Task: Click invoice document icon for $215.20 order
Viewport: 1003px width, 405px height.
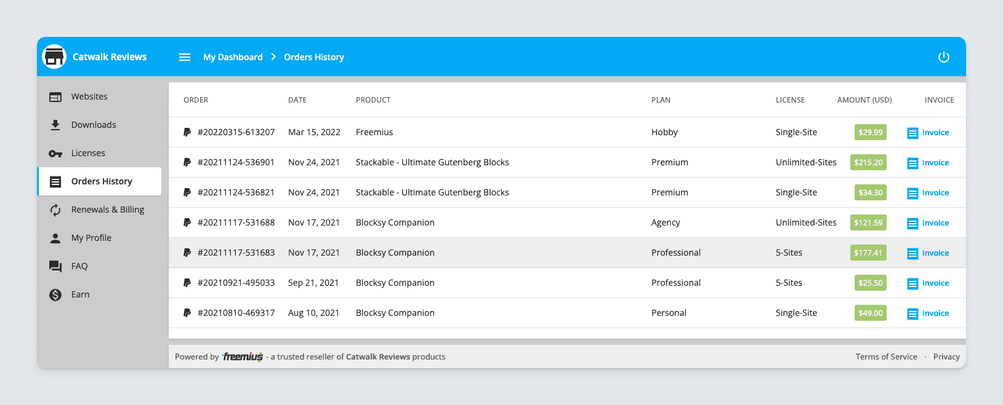Action: [912, 163]
